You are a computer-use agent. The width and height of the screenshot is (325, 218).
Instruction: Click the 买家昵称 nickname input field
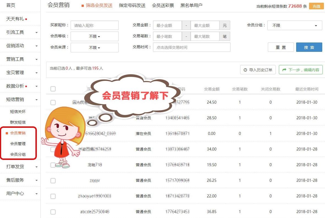point(95,25)
